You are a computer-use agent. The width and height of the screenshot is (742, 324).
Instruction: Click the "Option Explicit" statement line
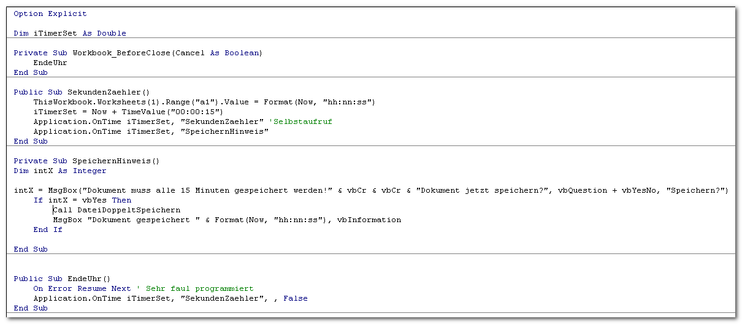[50, 13]
